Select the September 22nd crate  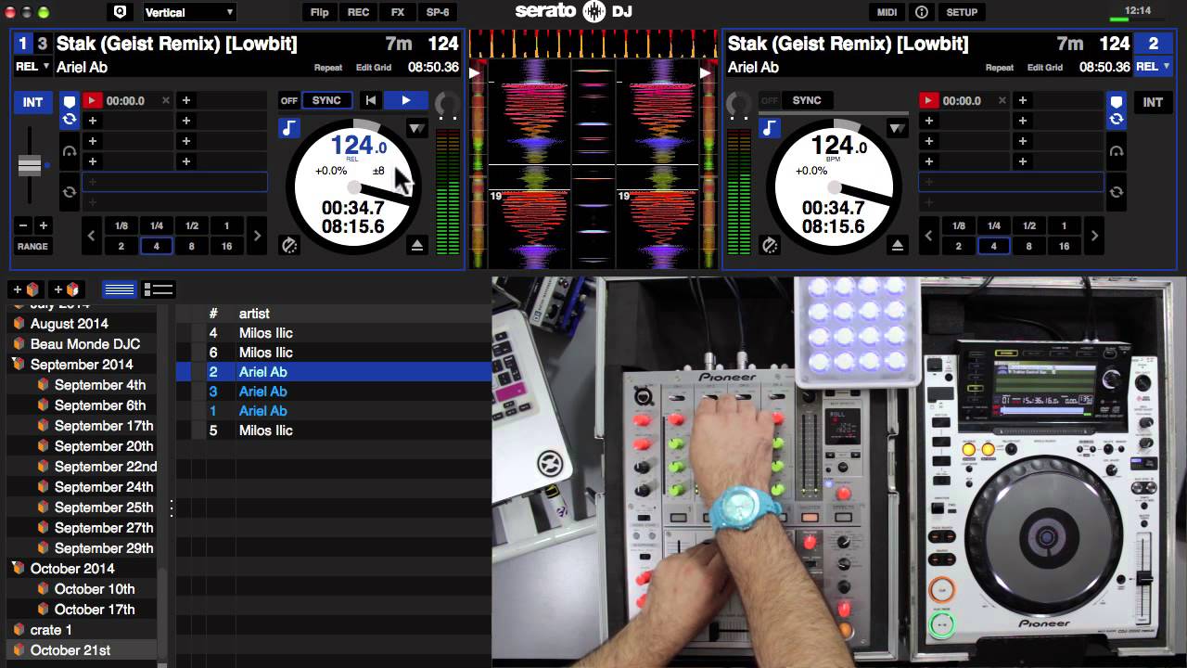coord(105,466)
